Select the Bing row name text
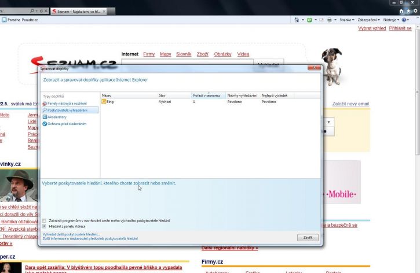Screen dimensions: 420x273 [110, 102]
